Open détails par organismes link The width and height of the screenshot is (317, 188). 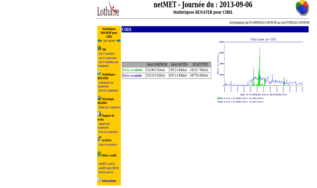[110, 107]
